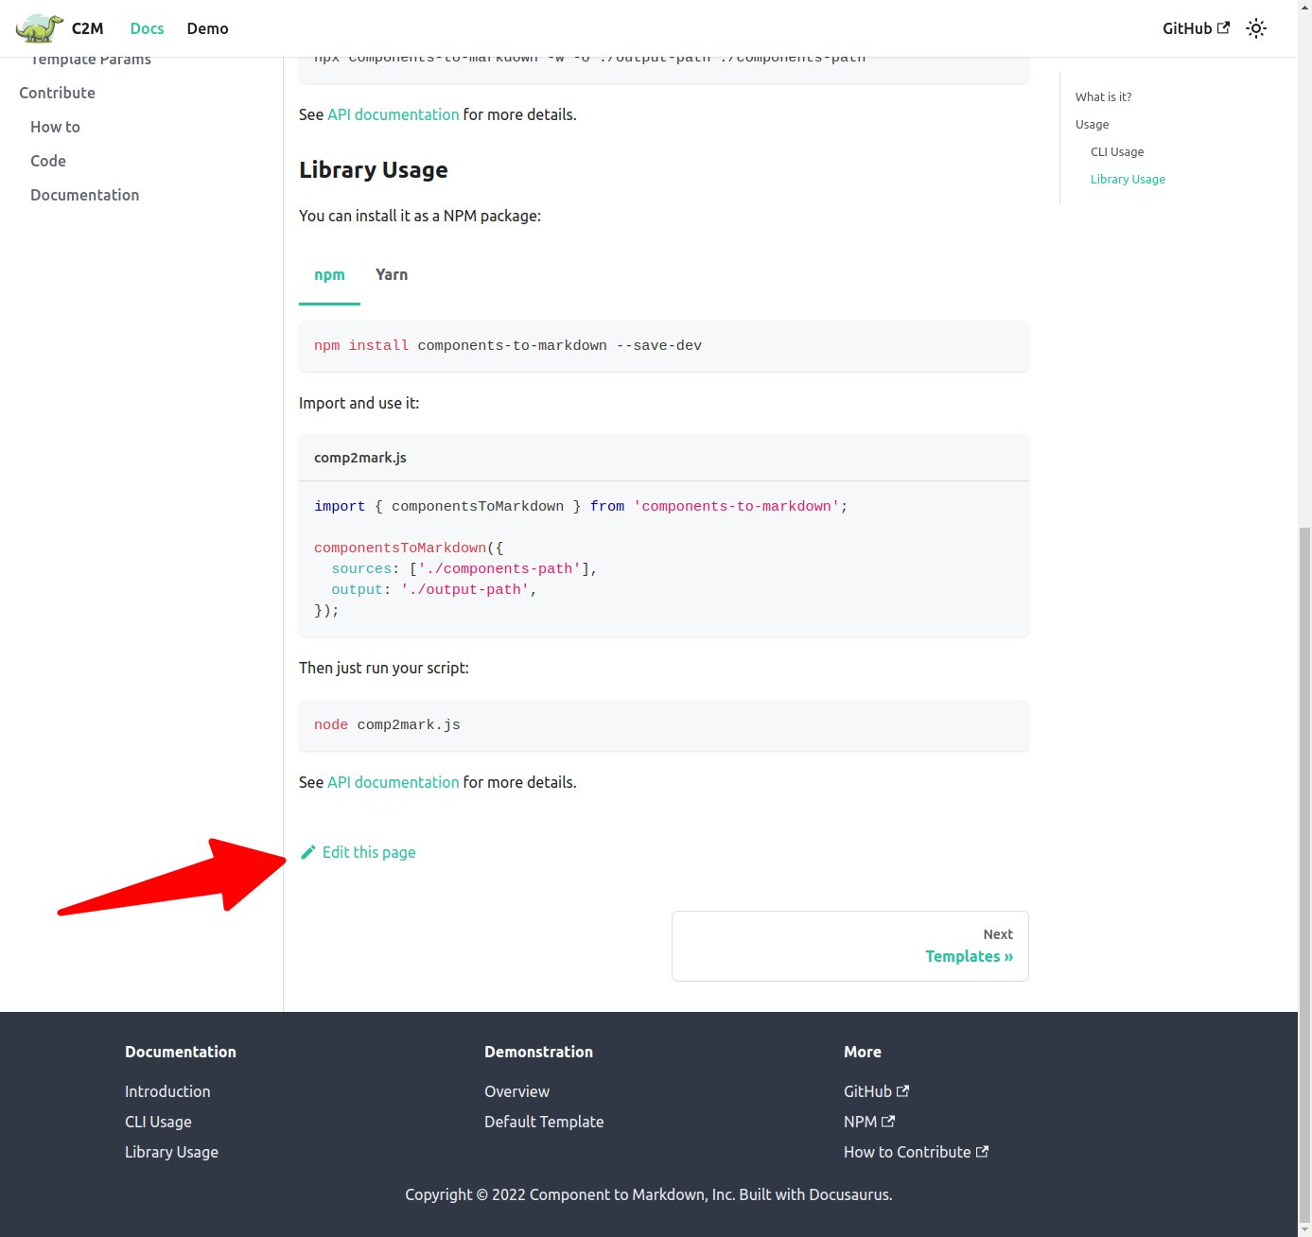This screenshot has width=1312, height=1237.
Task: Click the node comp2mark.js code block
Action: coord(664,725)
